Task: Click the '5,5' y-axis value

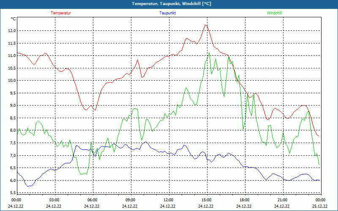Action: [x=13, y=192]
